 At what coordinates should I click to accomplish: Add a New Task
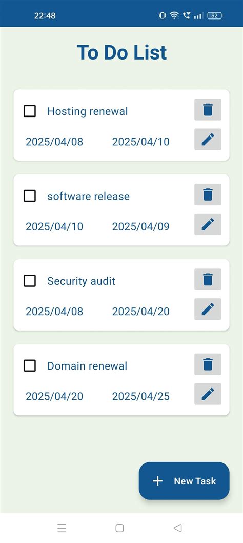coord(184,481)
